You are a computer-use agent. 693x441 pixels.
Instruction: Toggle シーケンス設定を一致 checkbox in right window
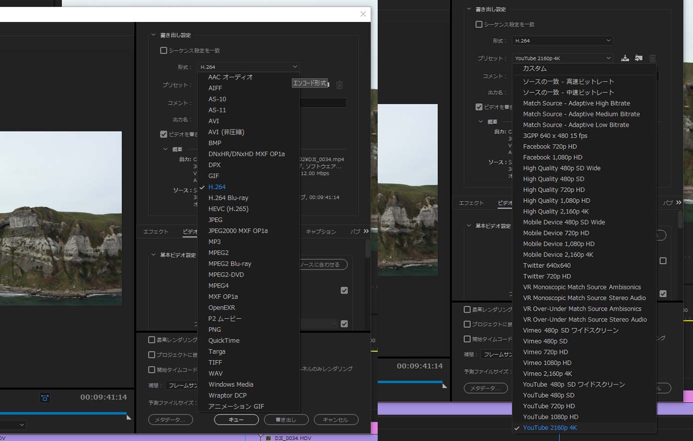(479, 24)
